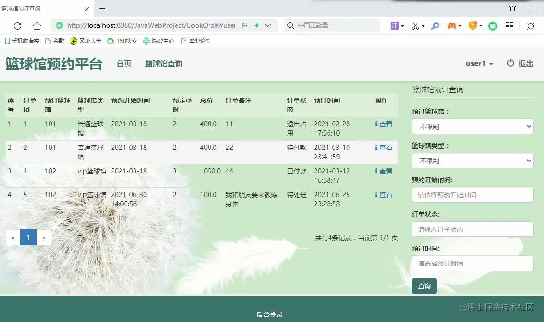
Task: Click the 总价 cell showing 1050.0
Action: pyautogui.click(x=210, y=171)
